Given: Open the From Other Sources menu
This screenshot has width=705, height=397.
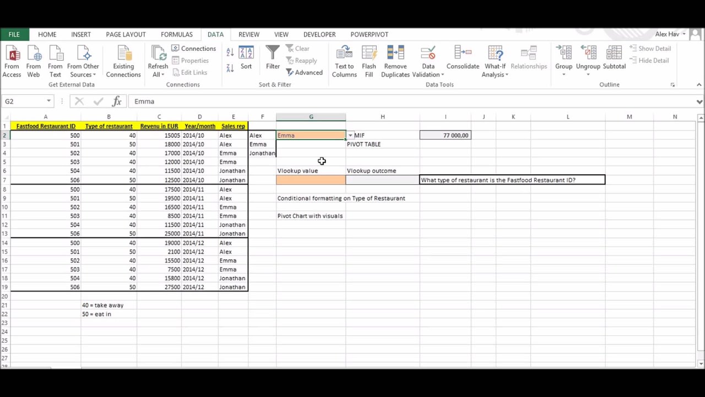Looking at the screenshot, I should pyautogui.click(x=83, y=62).
